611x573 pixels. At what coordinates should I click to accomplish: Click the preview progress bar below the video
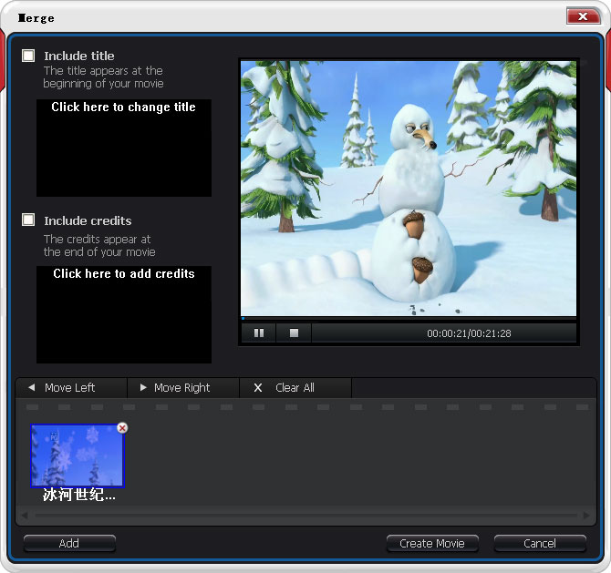[409, 319]
